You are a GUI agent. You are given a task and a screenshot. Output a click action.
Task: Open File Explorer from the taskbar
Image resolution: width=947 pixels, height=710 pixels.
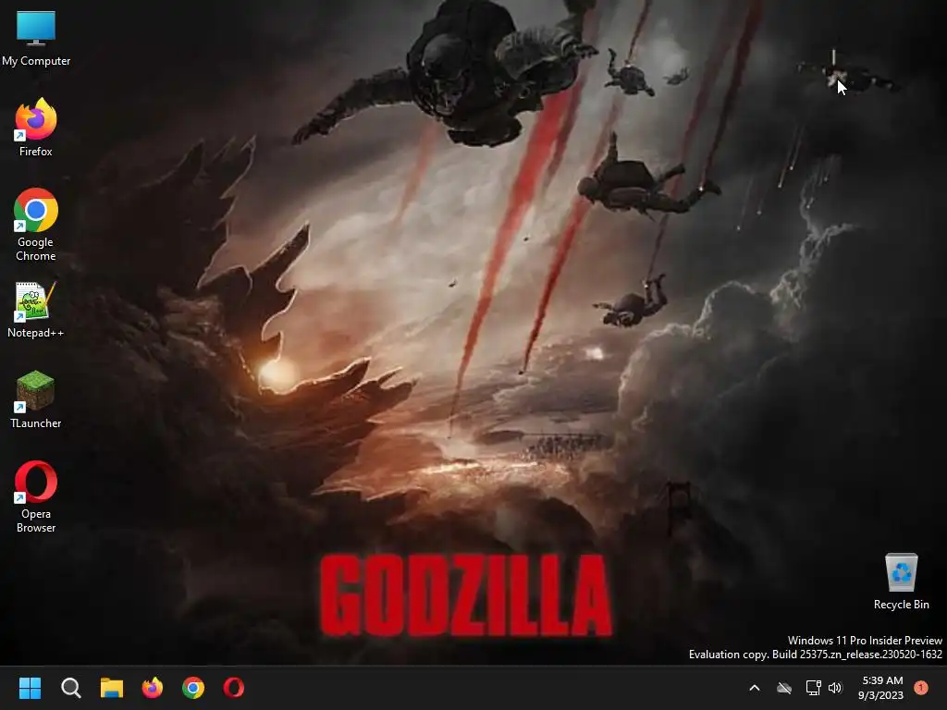[x=112, y=688]
